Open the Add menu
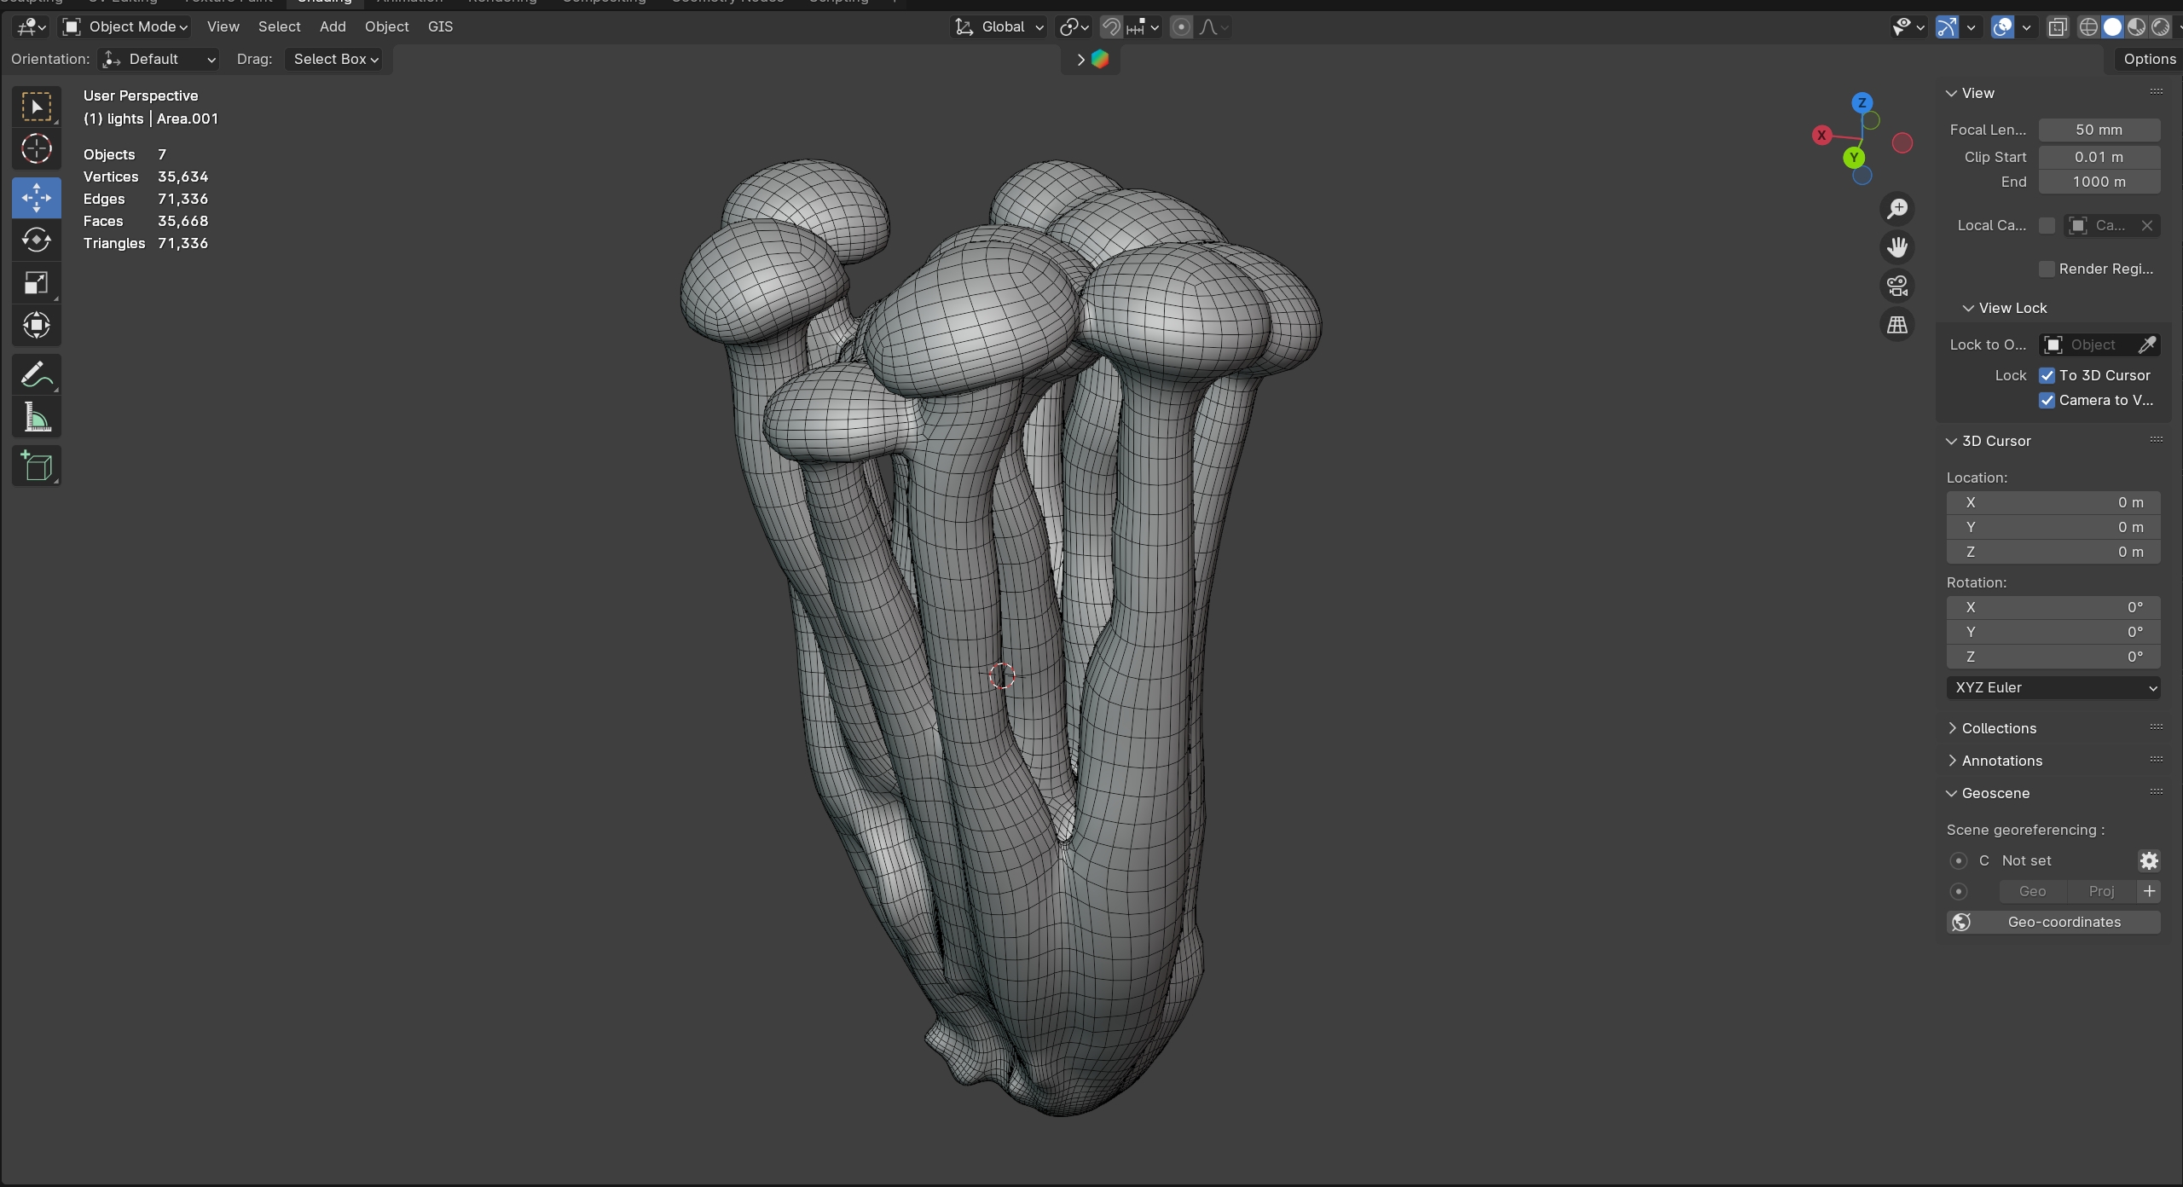 (333, 26)
